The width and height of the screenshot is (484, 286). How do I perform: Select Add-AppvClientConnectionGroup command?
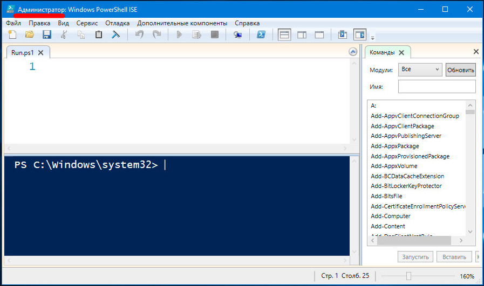pos(415,116)
